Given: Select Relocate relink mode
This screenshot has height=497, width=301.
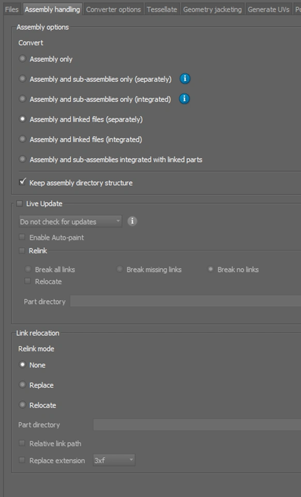Looking at the screenshot, I should point(22,405).
